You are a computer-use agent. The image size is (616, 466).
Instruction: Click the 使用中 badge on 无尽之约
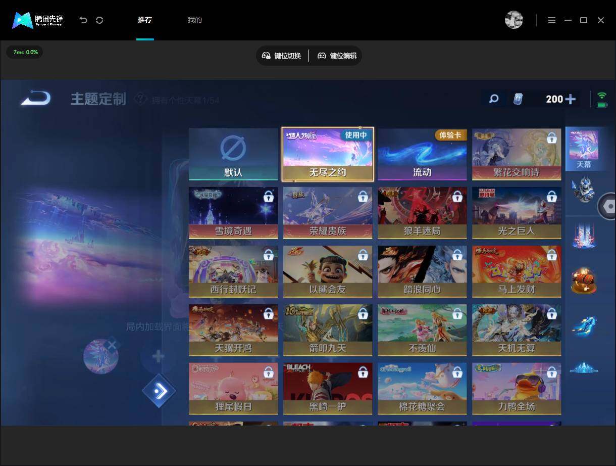pyautogui.click(x=356, y=135)
